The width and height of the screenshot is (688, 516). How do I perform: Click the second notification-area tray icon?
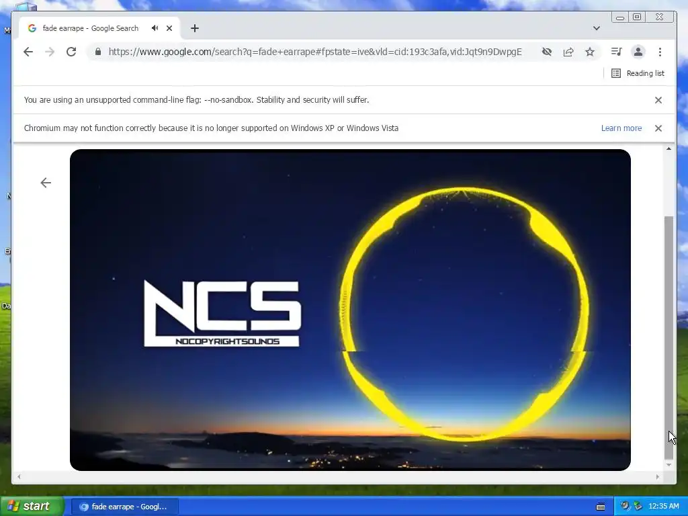tap(638, 507)
